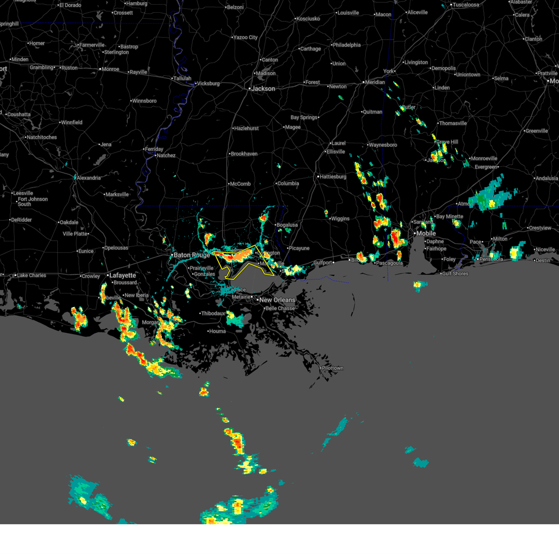Click the Greenville label

tap(537, 131)
